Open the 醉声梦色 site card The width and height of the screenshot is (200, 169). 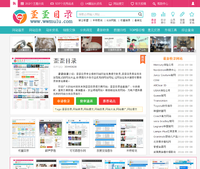point(51,136)
